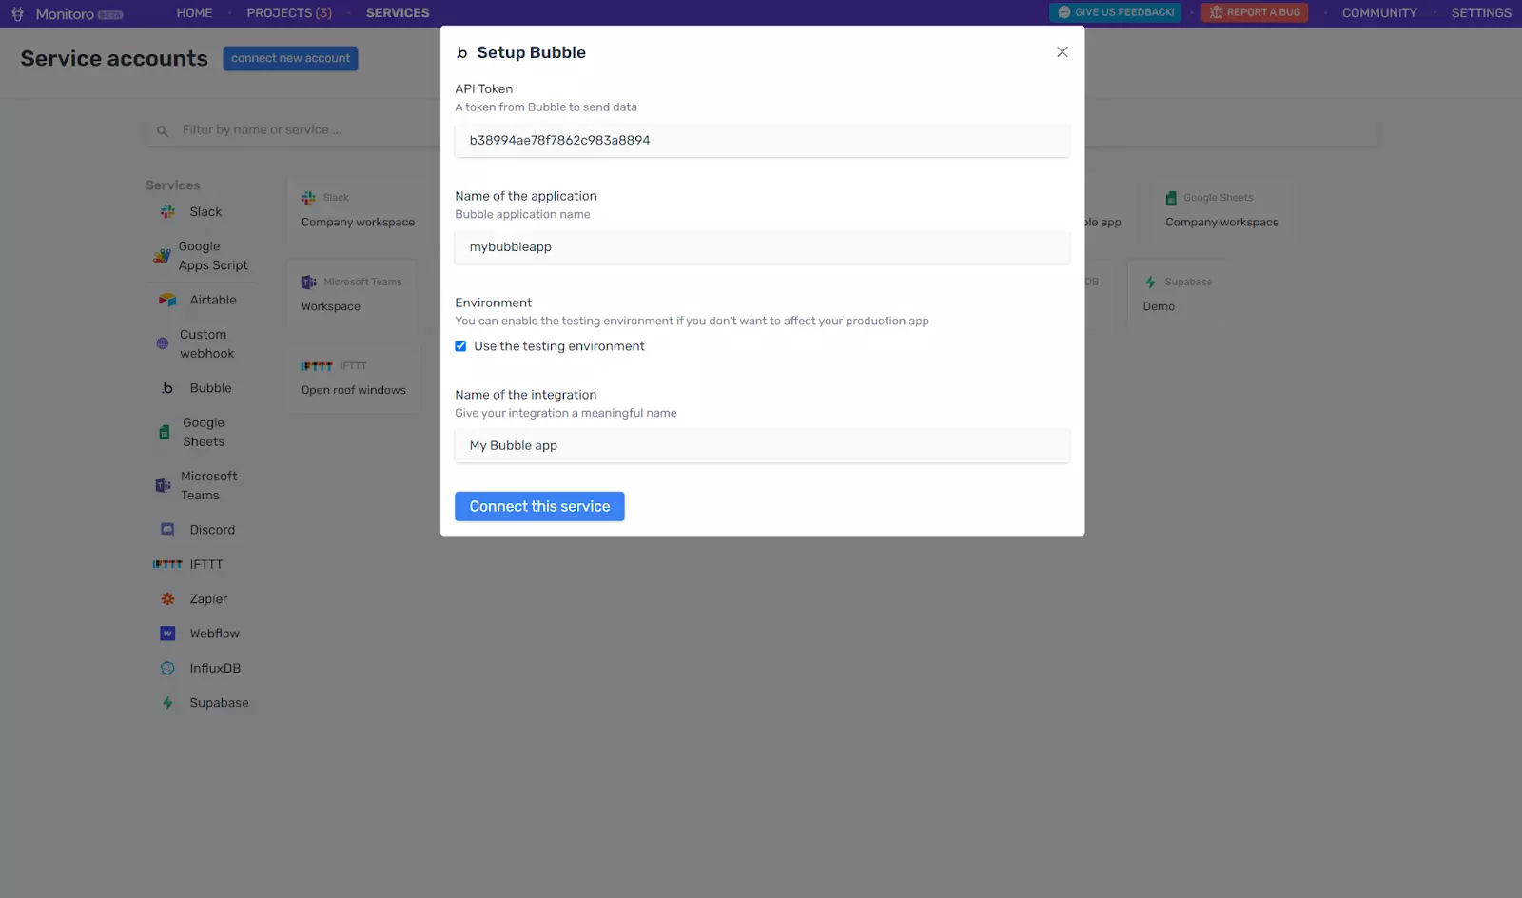
Task: Click the Supabase icon on Demo card
Action: pyautogui.click(x=1150, y=283)
